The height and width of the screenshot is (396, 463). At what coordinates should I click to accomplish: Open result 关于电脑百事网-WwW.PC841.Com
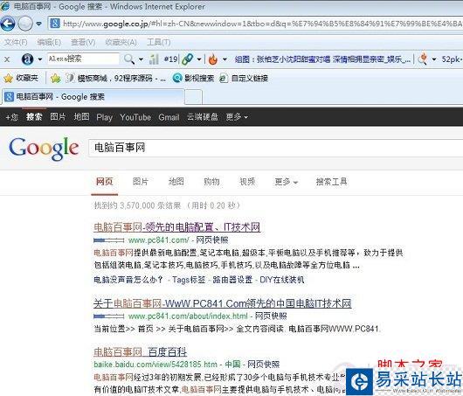223,303
